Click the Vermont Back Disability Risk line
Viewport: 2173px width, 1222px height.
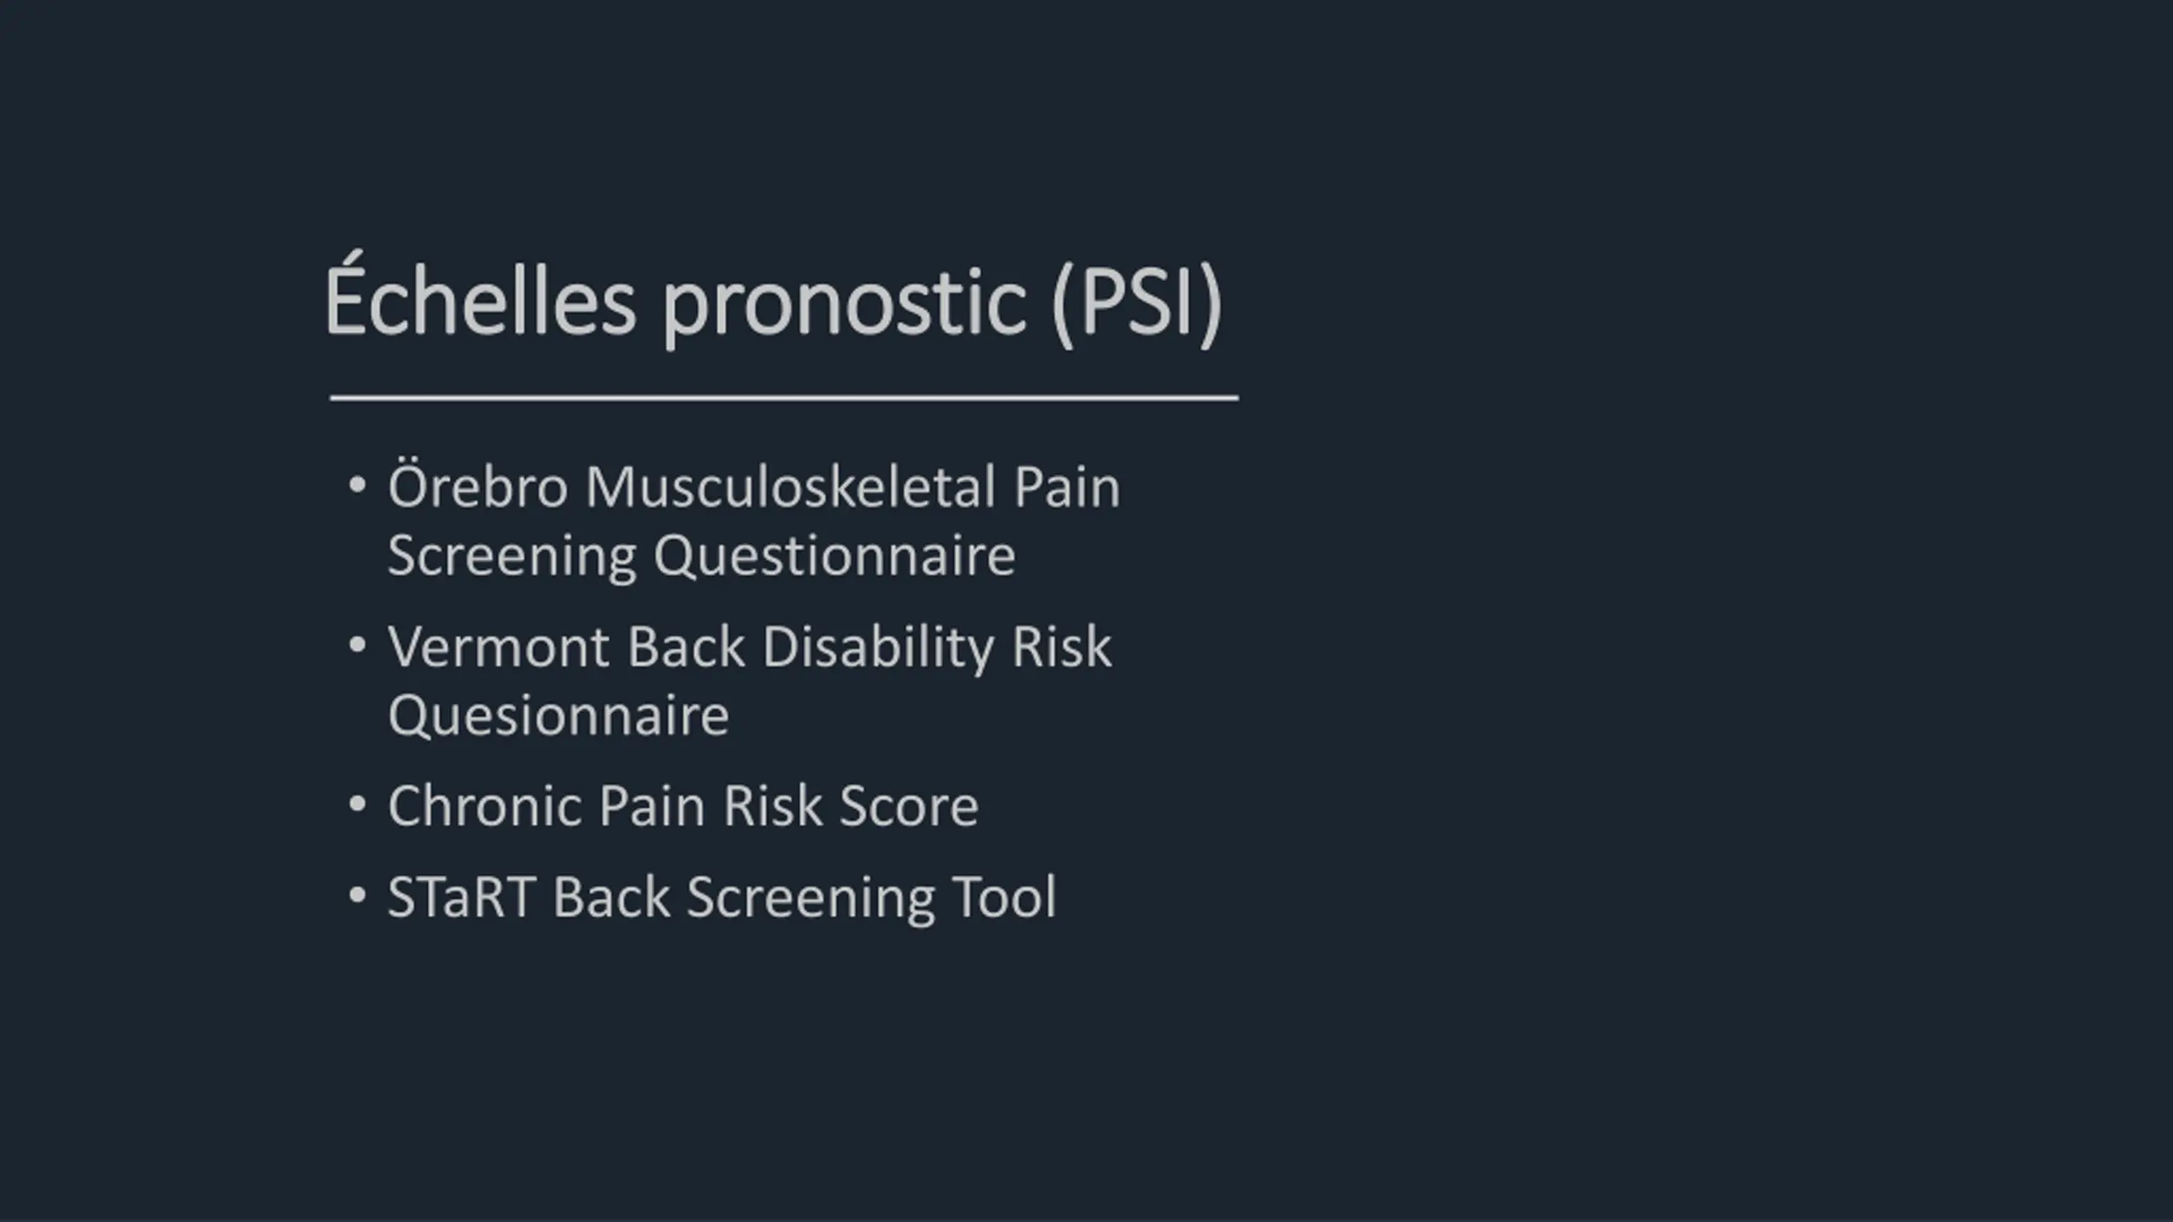tap(750, 647)
